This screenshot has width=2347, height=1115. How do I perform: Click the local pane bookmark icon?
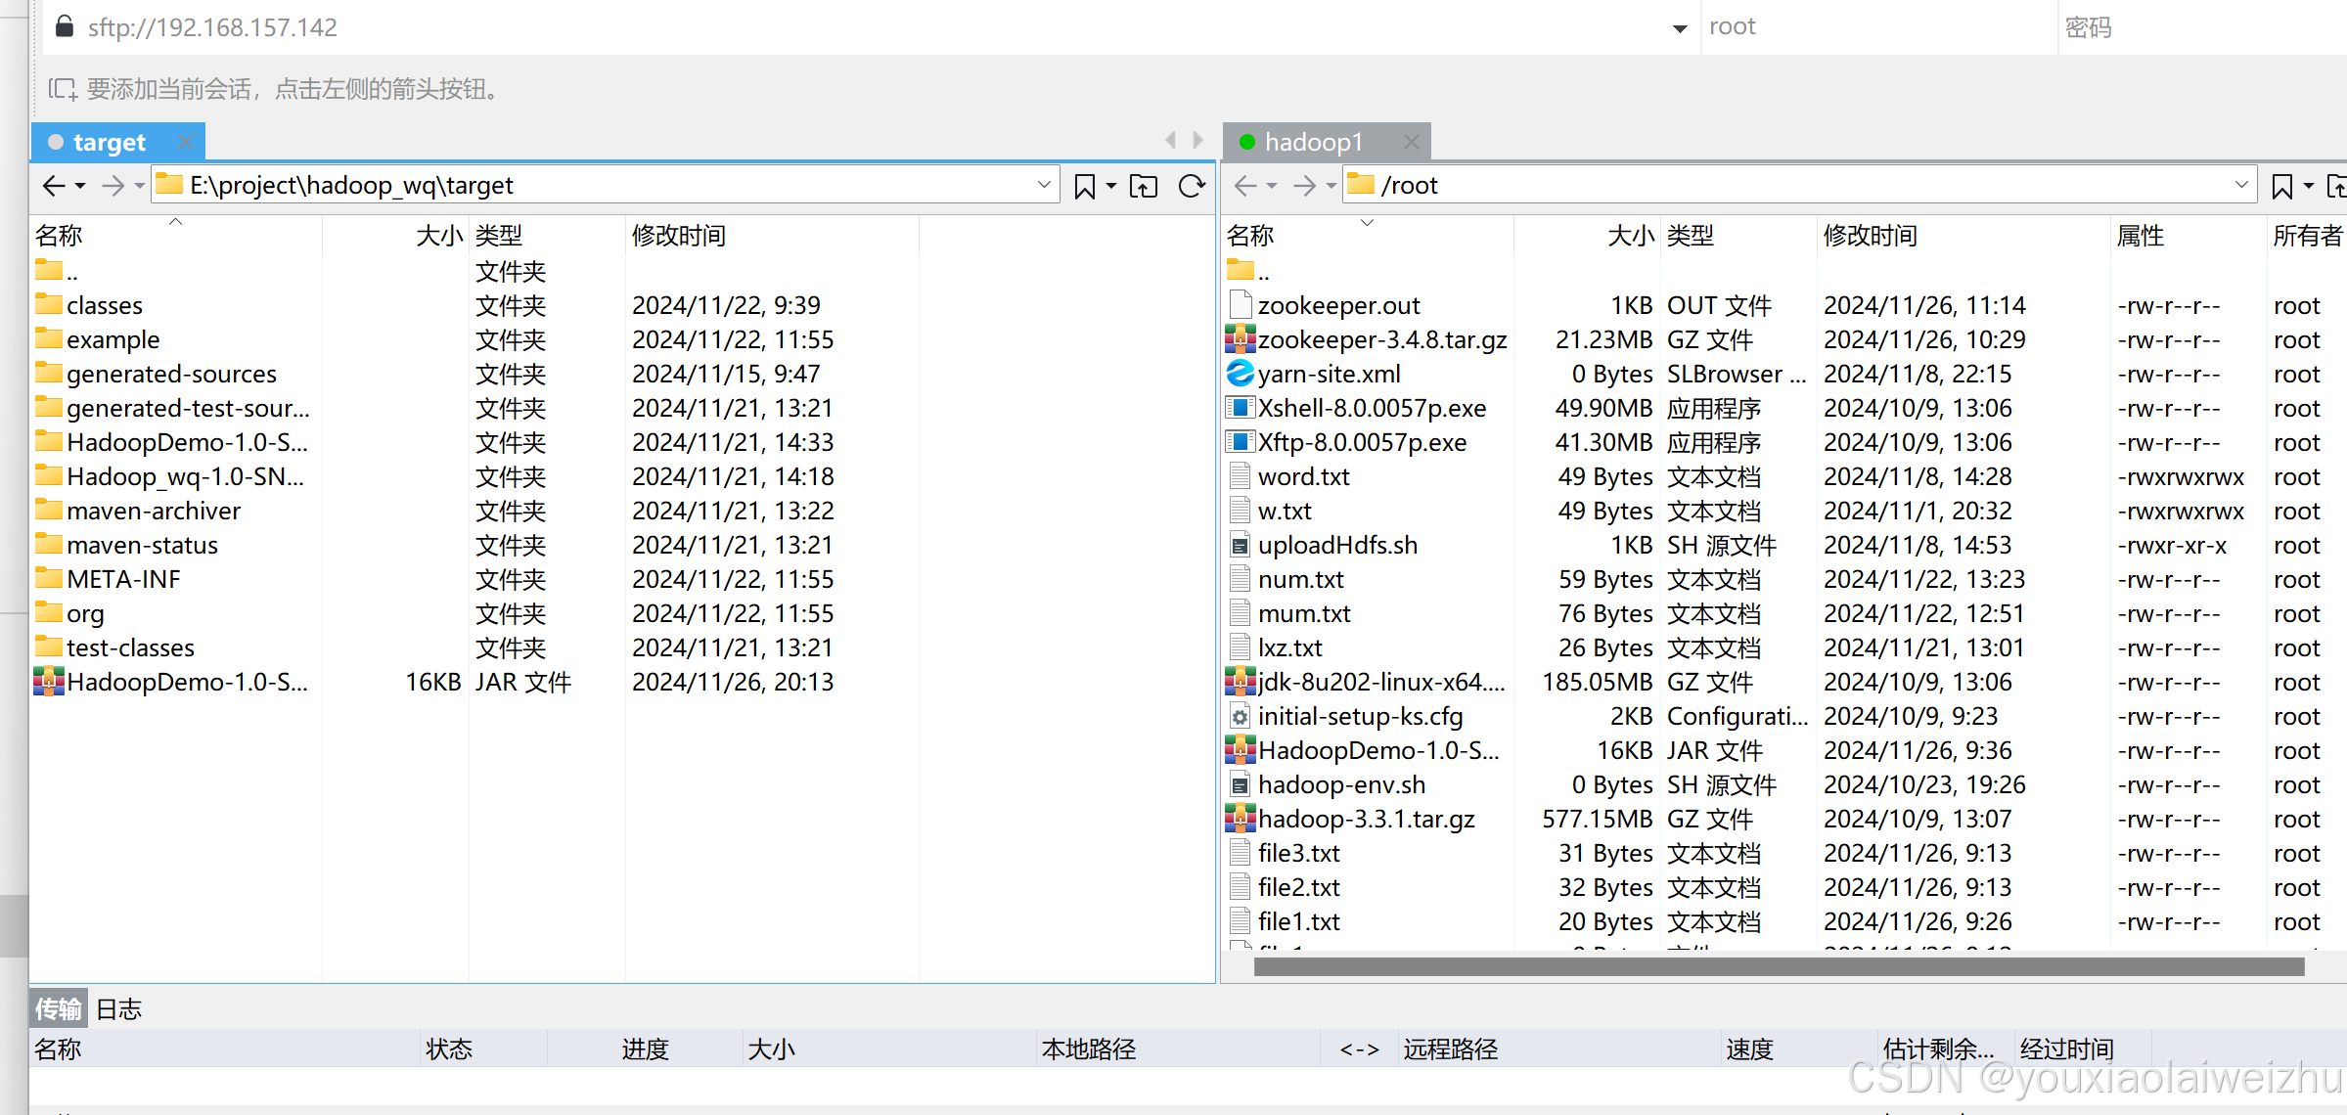pyautogui.click(x=1084, y=186)
